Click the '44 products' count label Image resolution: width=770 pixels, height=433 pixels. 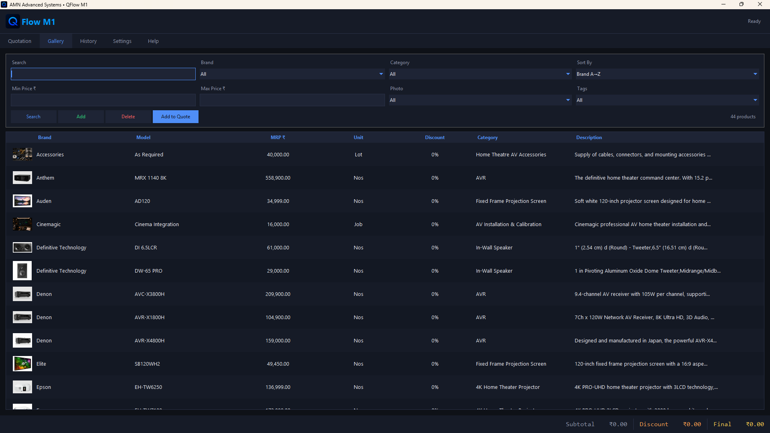743,117
